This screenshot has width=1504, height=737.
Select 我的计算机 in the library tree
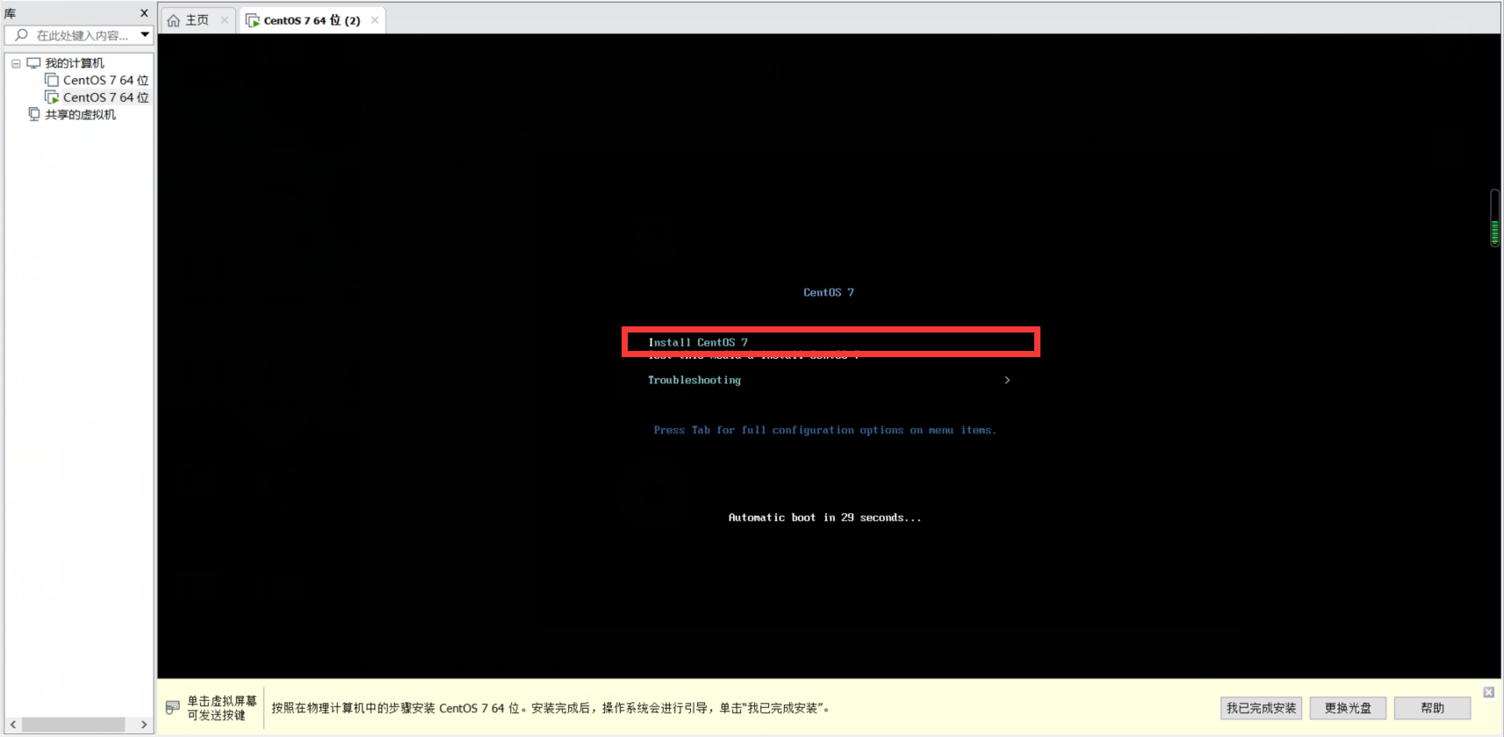[x=75, y=63]
